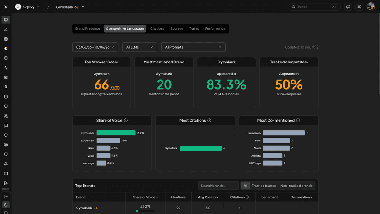Click Lululemon bar in Most Co-mentioned chart
Screen dimensions: 380x214
pos(284,133)
